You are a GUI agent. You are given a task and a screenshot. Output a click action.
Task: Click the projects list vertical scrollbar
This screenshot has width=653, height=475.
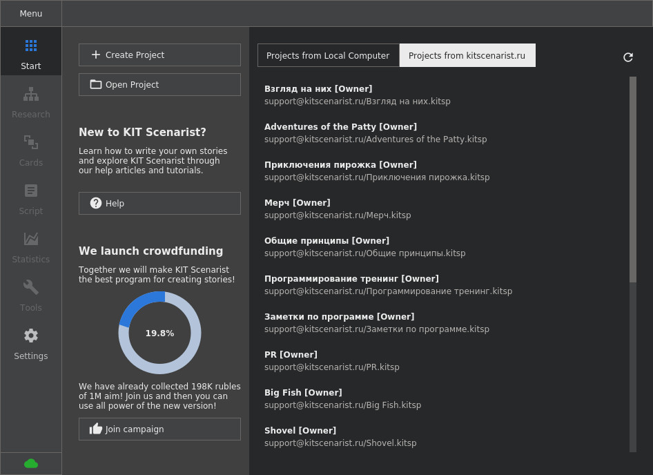[x=633, y=264]
